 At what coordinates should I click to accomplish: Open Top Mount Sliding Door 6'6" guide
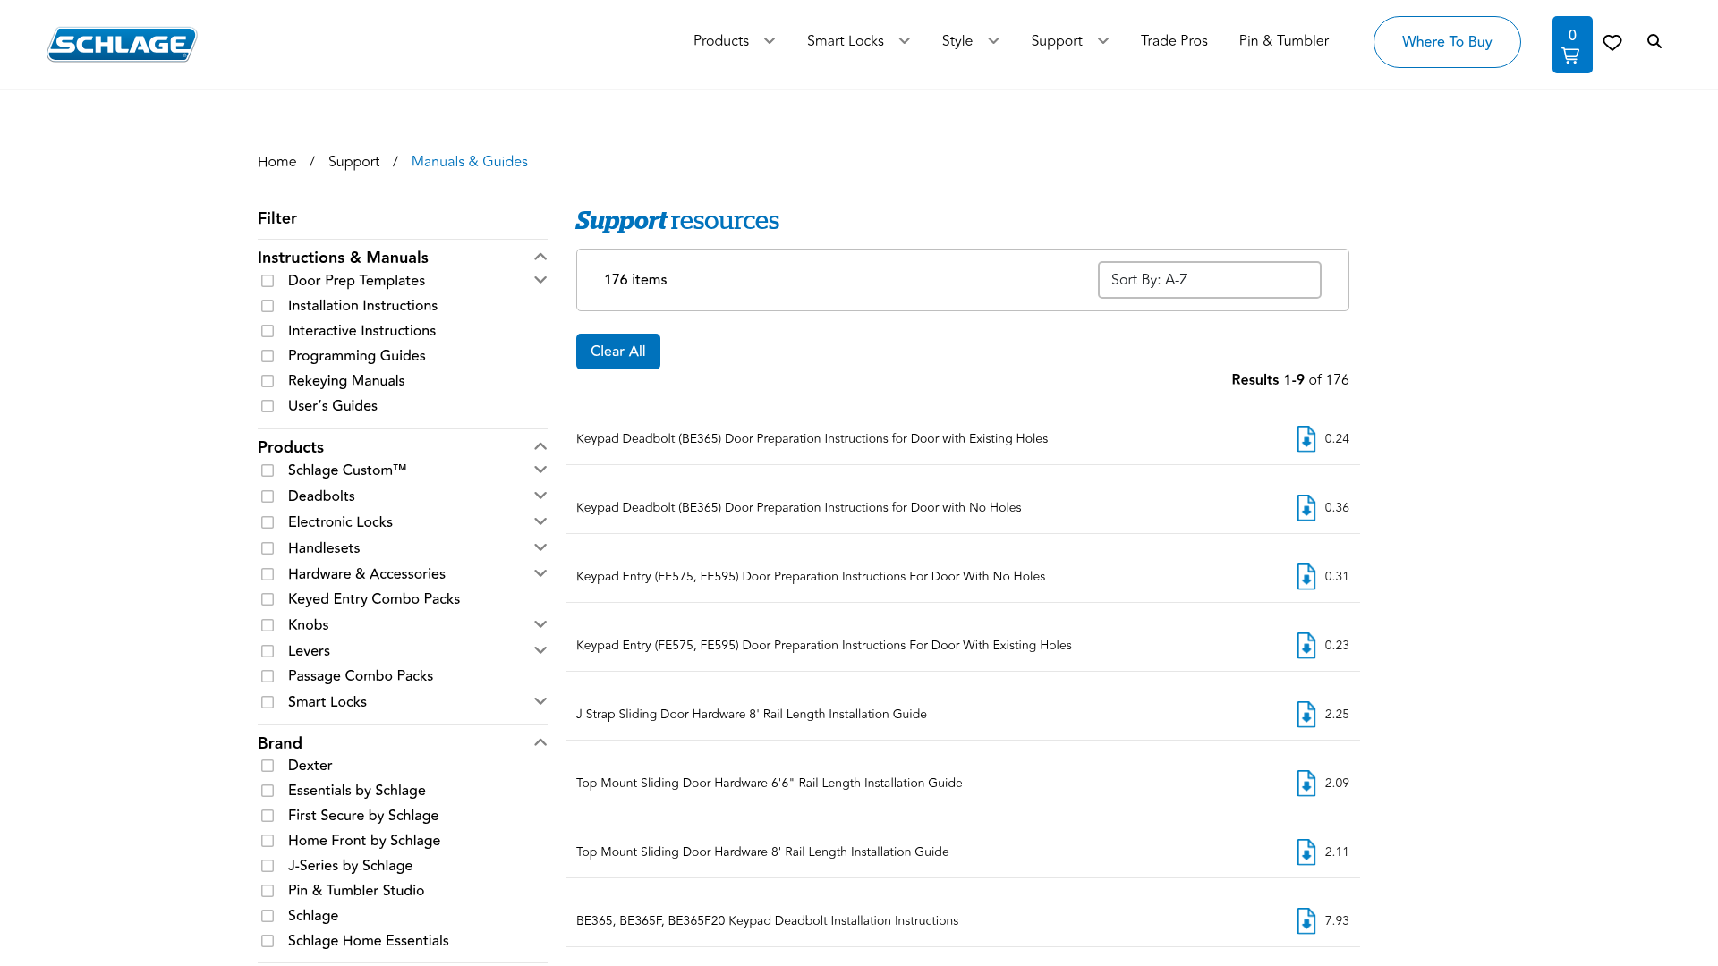[769, 784]
